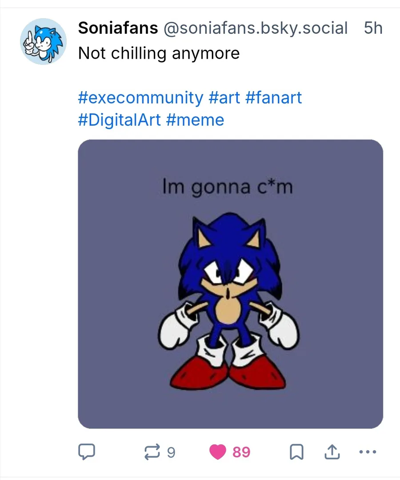Viewport: 400px width, 480px height.
Task: Save post with the bookmark icon
Action: [296, 452]
